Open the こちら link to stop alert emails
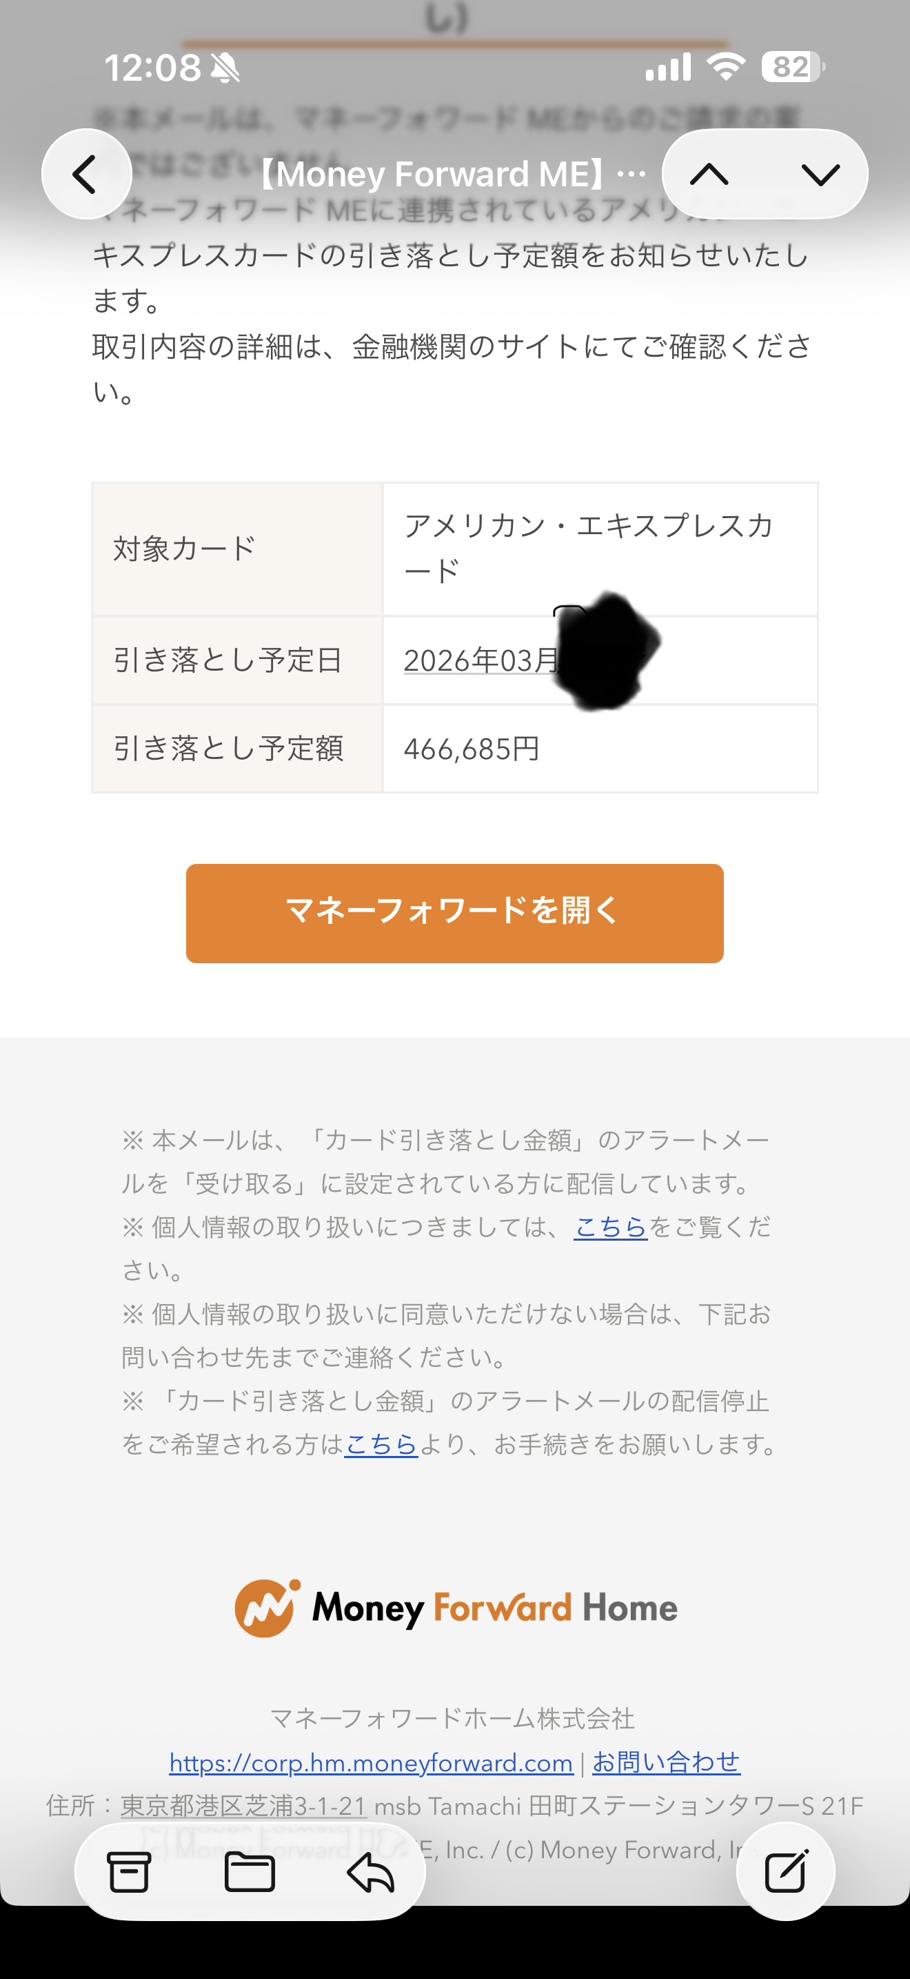This screenshot has width=910, height=1979. 381,1444
